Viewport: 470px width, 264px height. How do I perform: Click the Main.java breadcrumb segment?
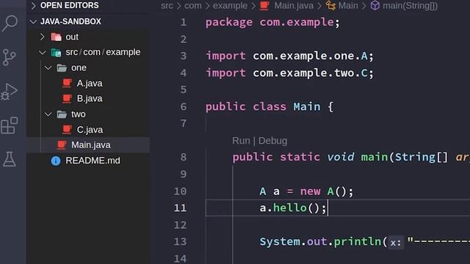pos(294,6)
